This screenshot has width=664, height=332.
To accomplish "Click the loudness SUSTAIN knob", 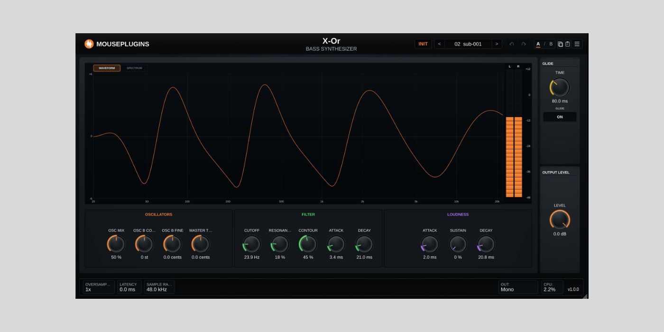I will [x=458, y=244].
